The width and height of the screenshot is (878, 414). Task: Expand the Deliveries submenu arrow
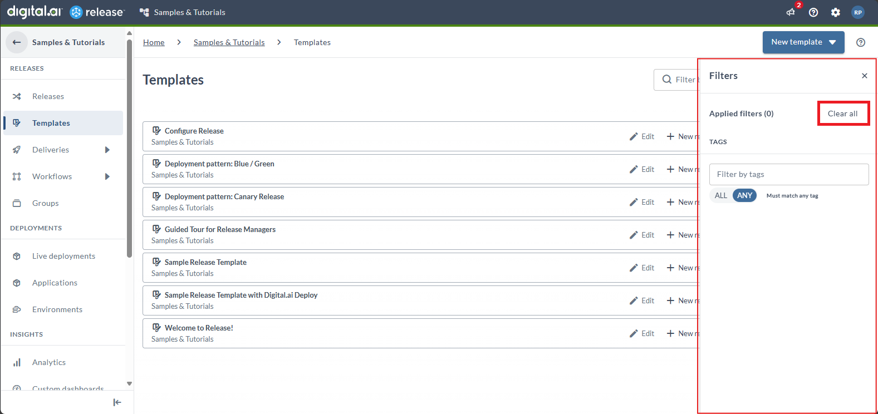[107, 150]
